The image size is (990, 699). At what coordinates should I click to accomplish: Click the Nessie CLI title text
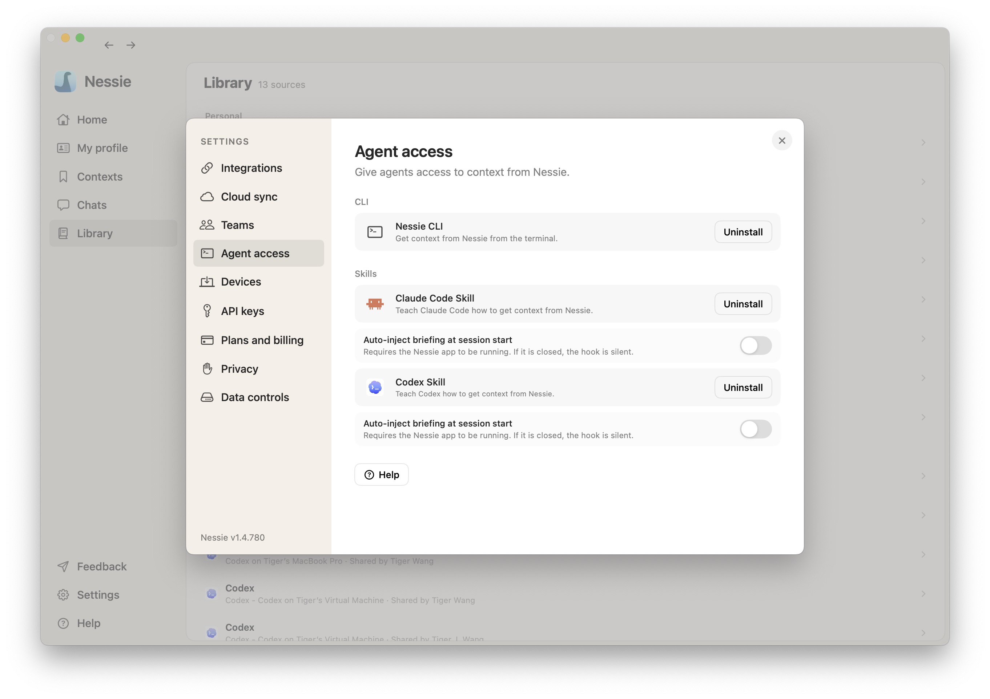pyautogui.click(x=419, y=226)
